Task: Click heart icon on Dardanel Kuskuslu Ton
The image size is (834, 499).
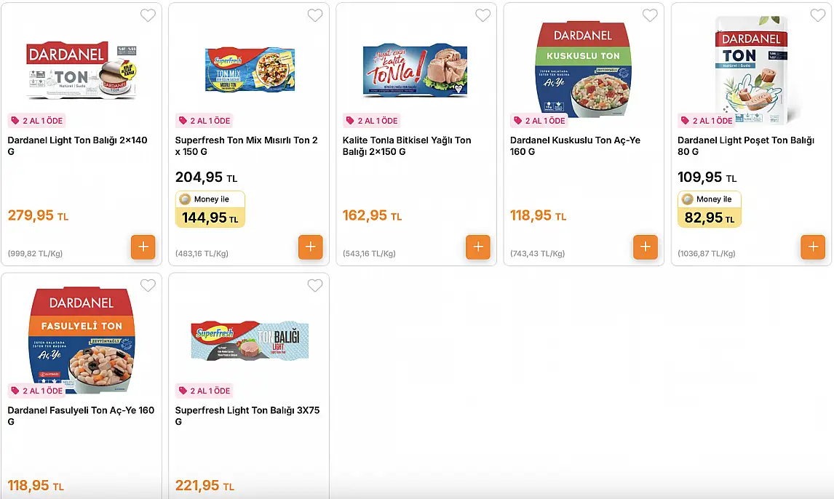Action: [x=650, y=15]
